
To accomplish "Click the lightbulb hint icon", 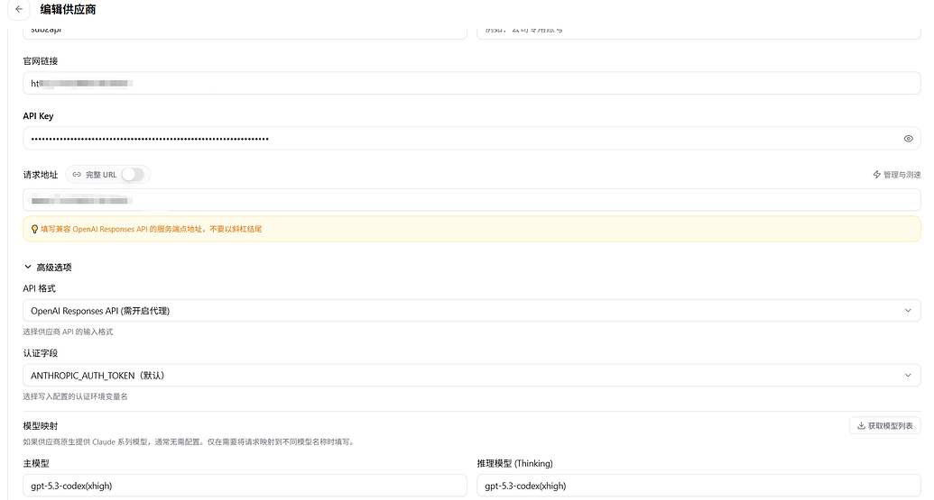I will click(34, 230).
